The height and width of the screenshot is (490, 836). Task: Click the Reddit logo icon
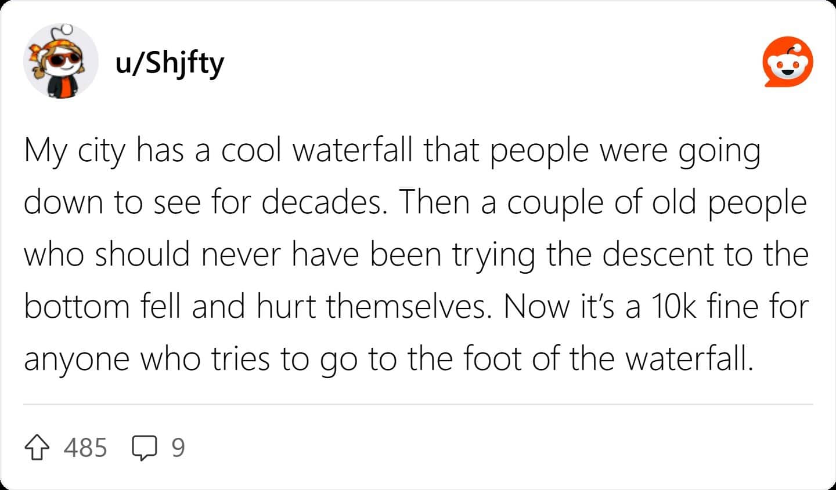[x=787, y=63]
